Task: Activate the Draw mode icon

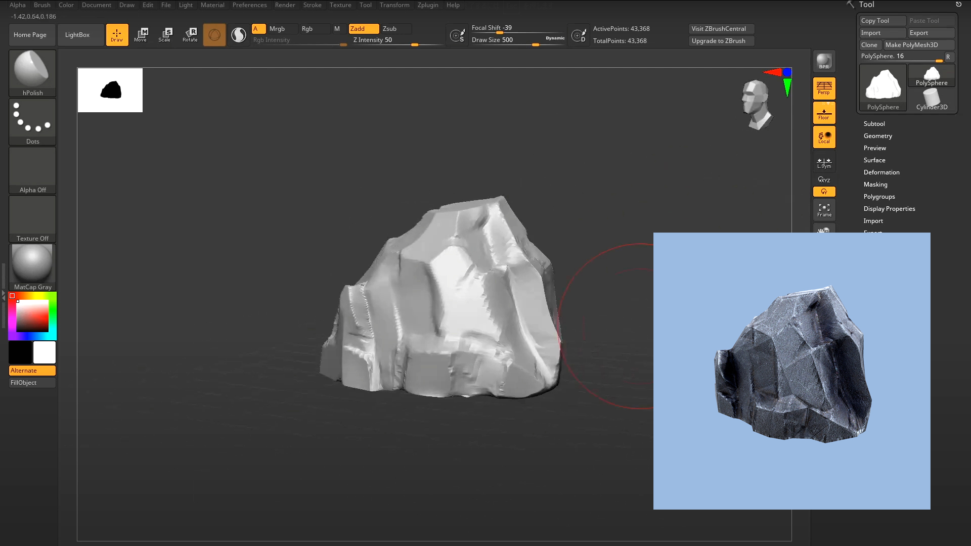Action: pyautogui.click(x=117, y=34)
